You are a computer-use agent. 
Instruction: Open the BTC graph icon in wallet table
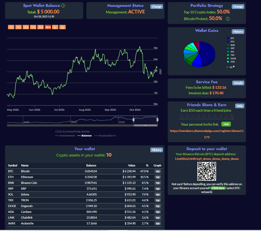pos(158,171)
